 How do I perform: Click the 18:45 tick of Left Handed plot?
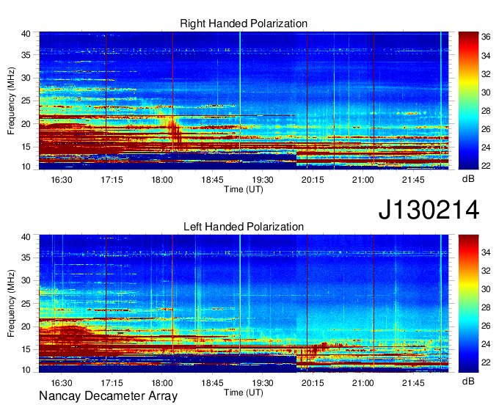(212, 383)
